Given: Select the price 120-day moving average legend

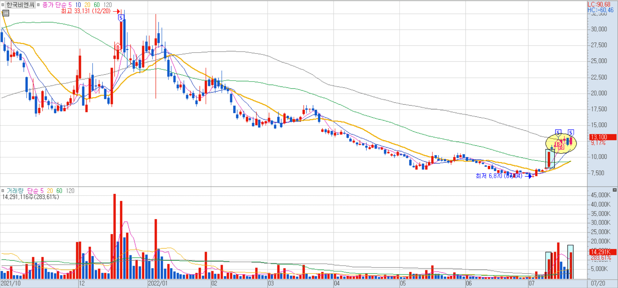Looking at the screenshot, I should click(x=108, y=5).
